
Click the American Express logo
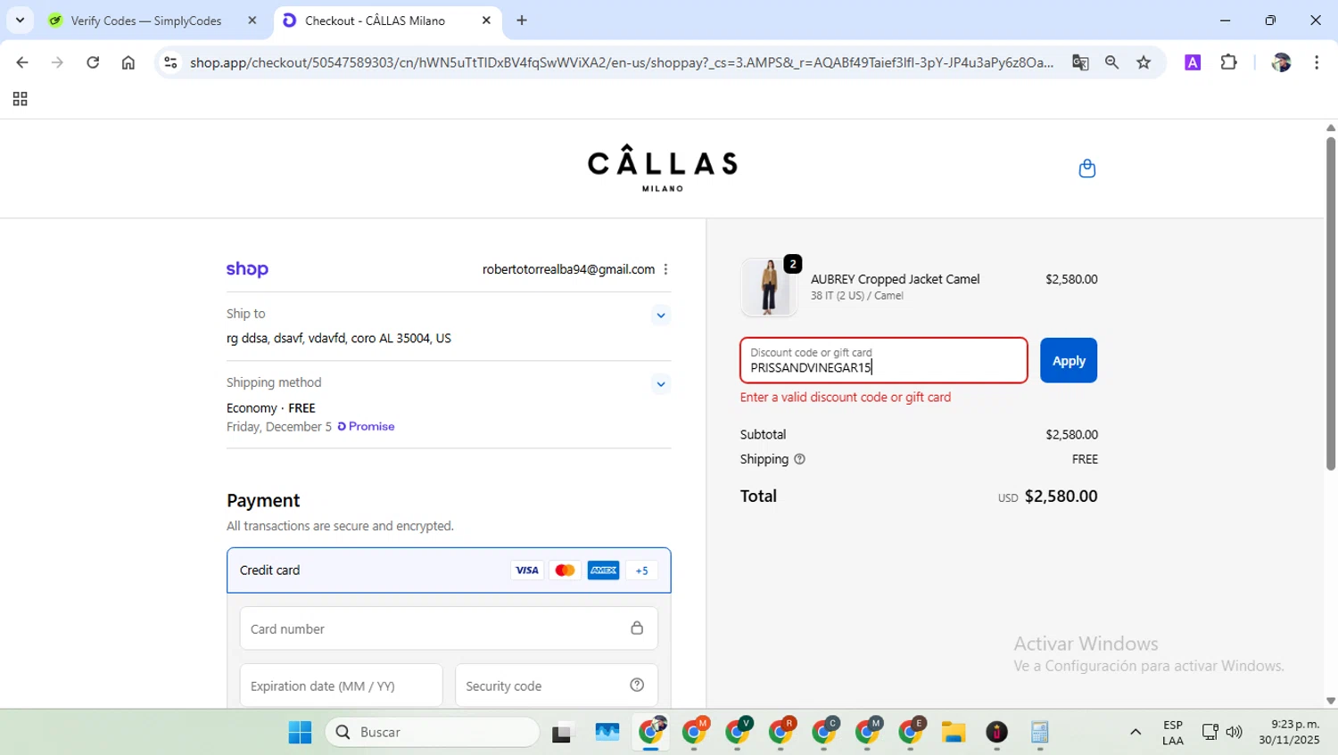coord(603,570)
